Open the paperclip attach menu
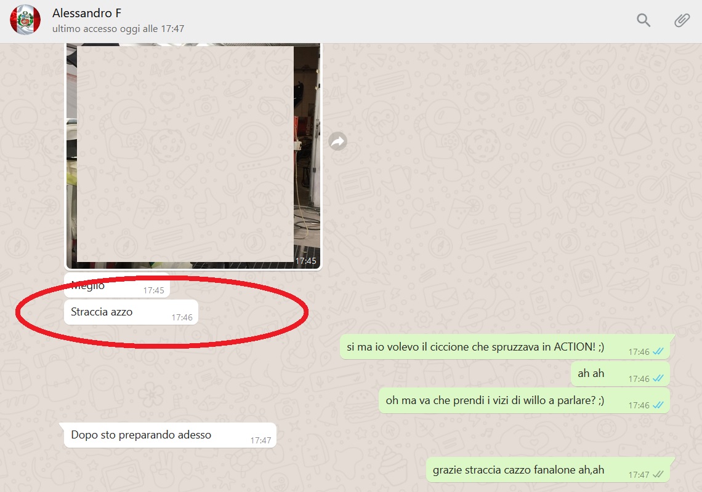Viewport: 702px width, 492px height. [682, 20]
